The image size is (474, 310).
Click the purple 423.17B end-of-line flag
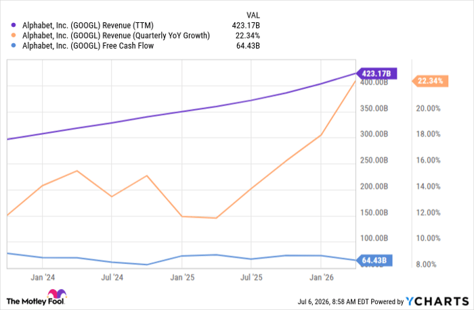376,74
